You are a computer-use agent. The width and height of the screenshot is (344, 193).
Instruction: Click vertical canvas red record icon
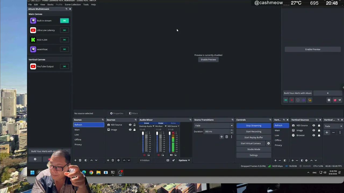[x=292, y=100]
